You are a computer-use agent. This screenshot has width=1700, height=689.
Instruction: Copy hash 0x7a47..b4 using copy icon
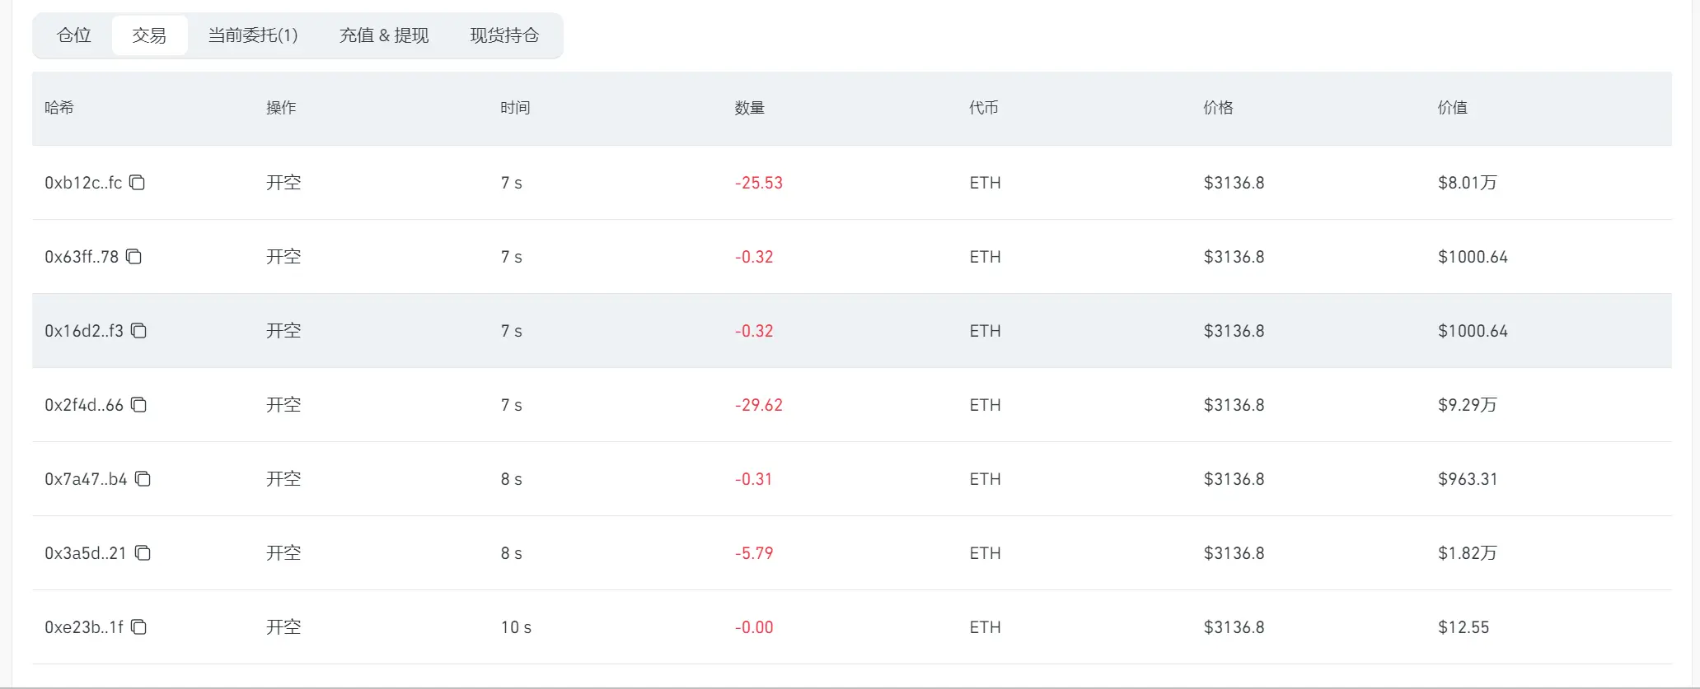(x=143, y=479)
